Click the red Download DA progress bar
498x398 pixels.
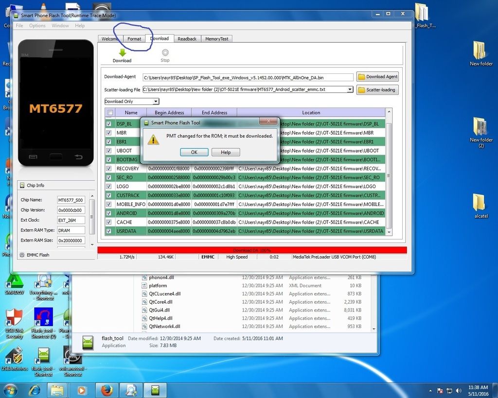coord(252,250)
